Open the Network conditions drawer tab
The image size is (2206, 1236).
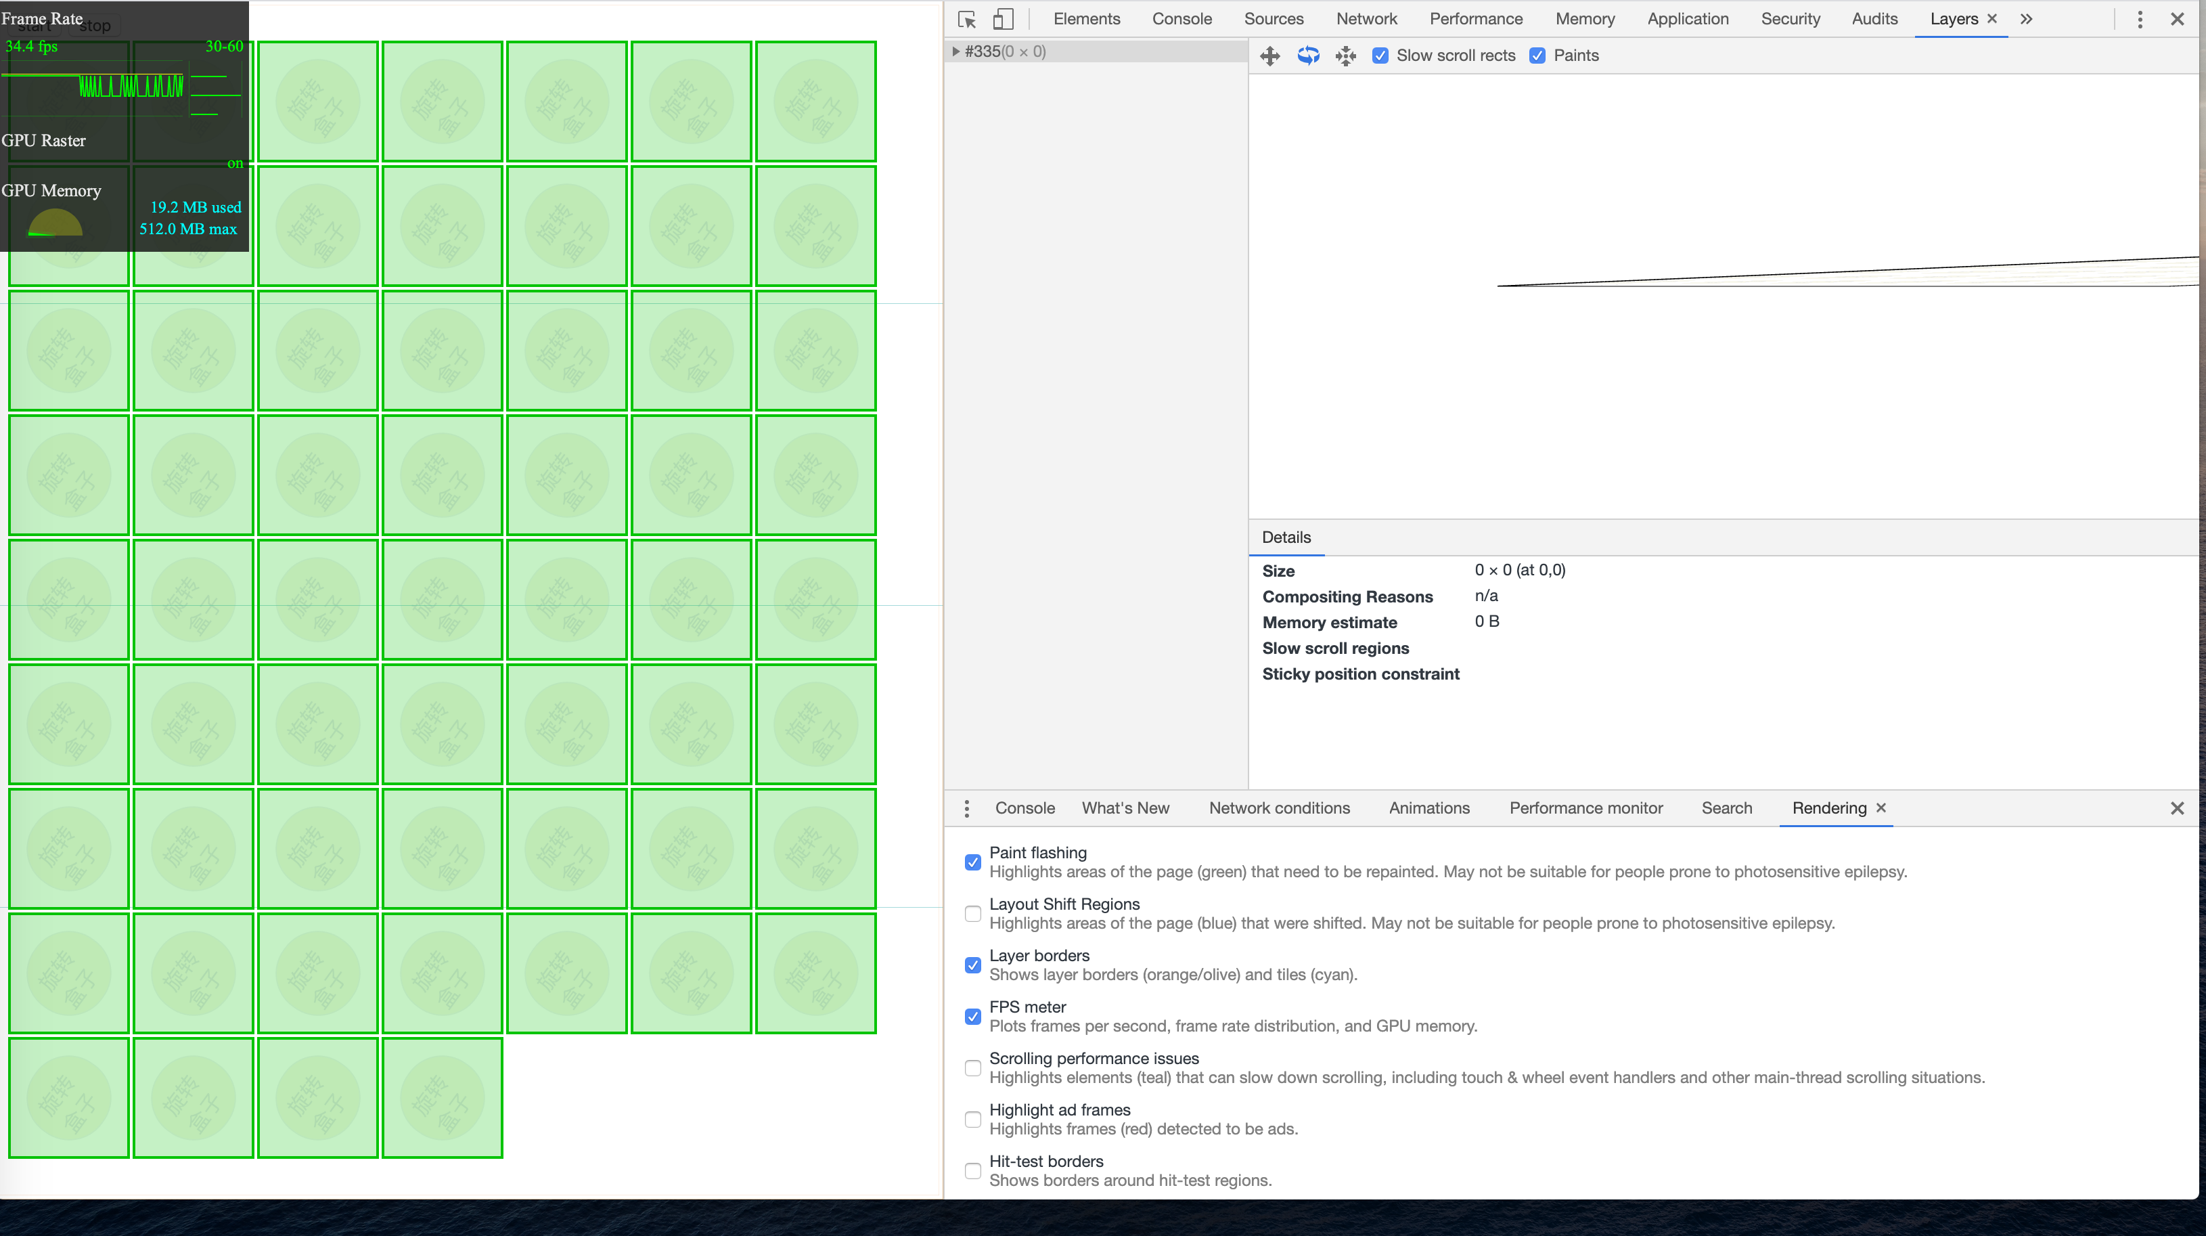(1278, 808)
